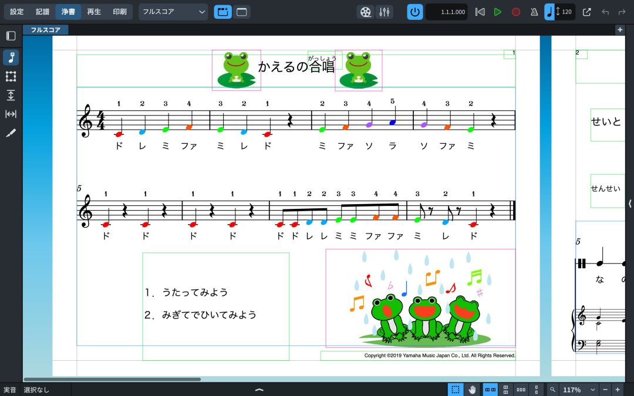This screenshot has height=396, width=634.
Task: Click the red record button
Action: (x=516, y=12)
